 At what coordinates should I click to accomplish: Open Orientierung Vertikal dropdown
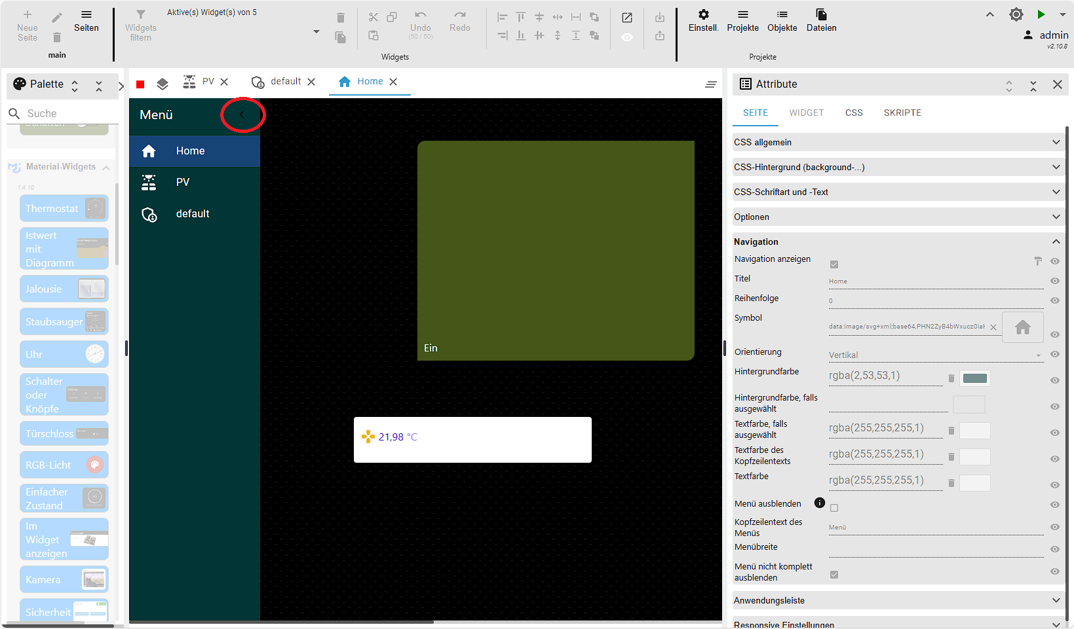[936, 355]
